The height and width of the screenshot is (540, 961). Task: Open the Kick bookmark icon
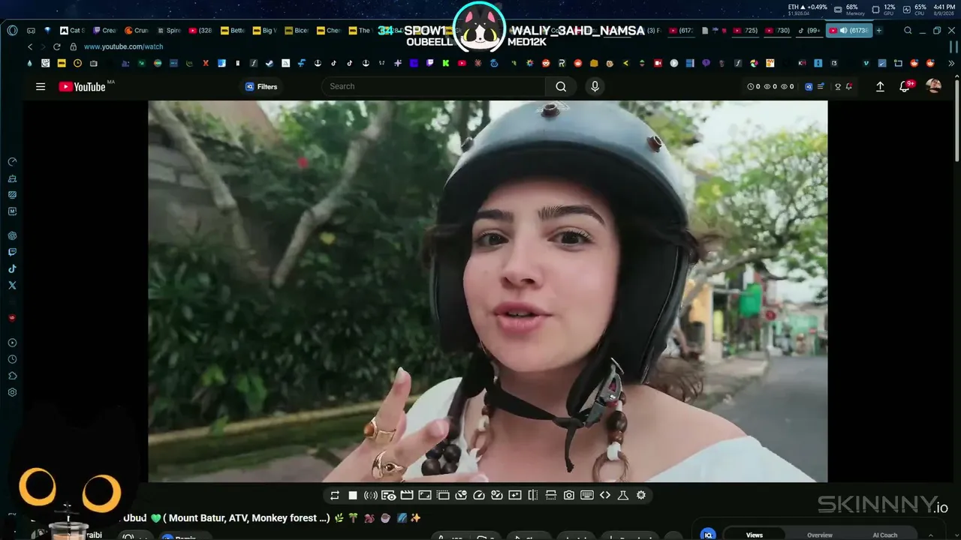point(445,64)
